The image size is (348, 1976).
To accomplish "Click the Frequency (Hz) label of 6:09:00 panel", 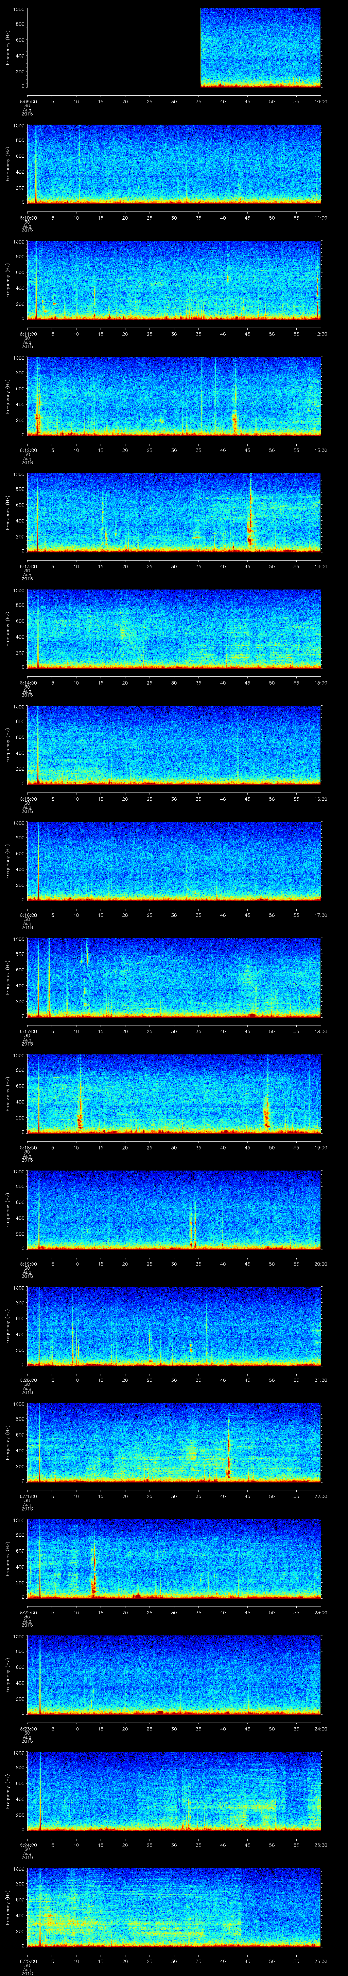I will click(8, 48).
